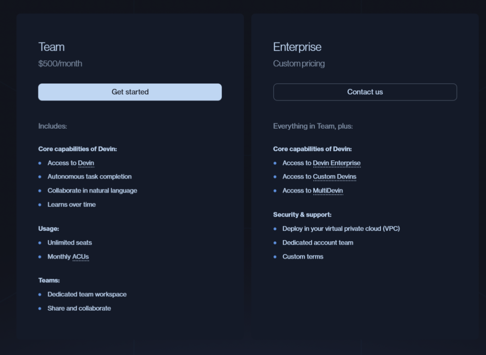Open the MultiDevin link
Viewport: 486px width, 355px height.
(328, 191)
